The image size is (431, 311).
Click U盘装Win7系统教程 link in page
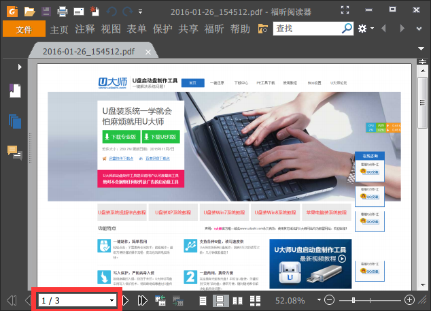pyautogui.click(x=224, y=212)
